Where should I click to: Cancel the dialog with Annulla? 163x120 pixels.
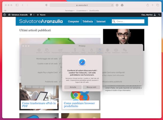(x=73, y=87)
